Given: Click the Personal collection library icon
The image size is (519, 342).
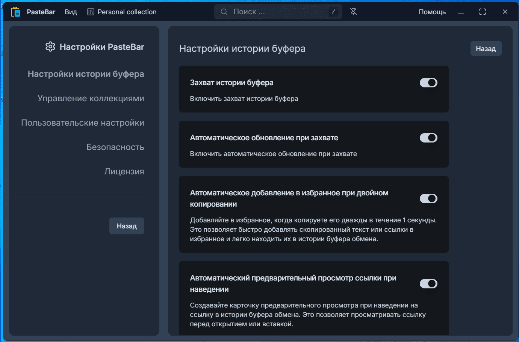Looking at the screenshot, I should (x=91, y=12).
